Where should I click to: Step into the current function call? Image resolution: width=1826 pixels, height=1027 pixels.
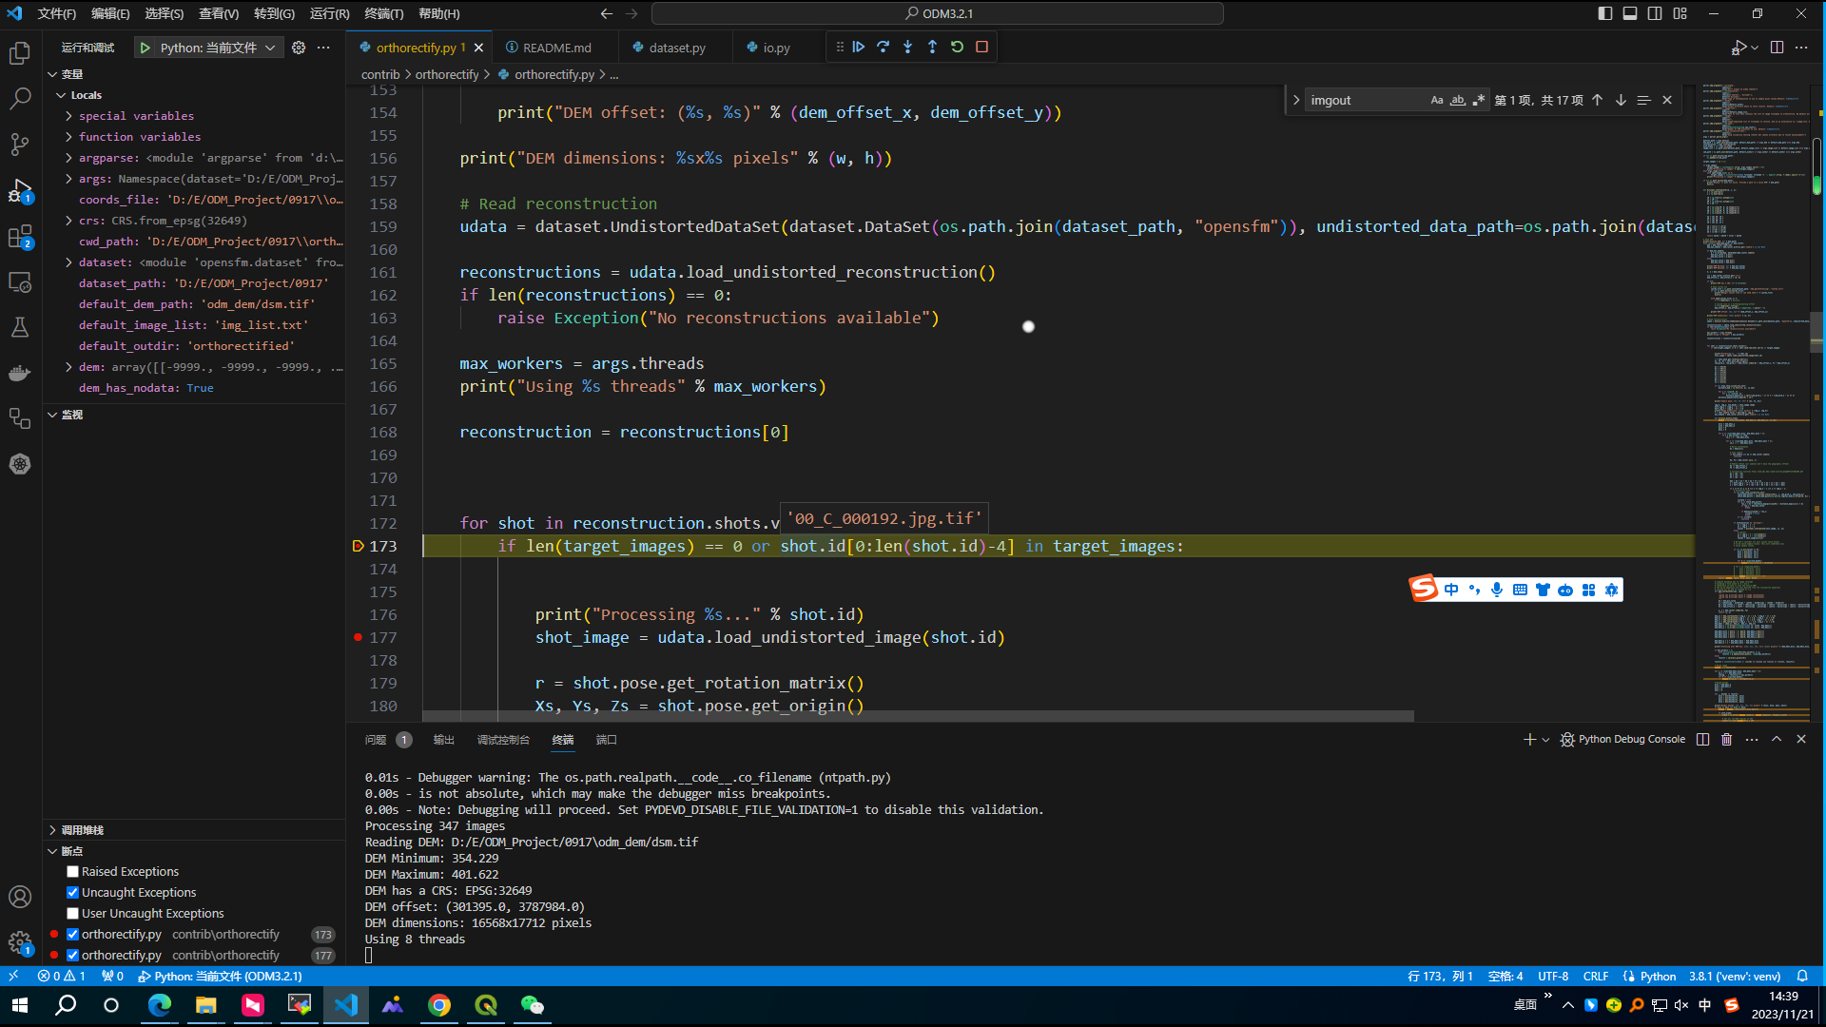tap(908, 47)
